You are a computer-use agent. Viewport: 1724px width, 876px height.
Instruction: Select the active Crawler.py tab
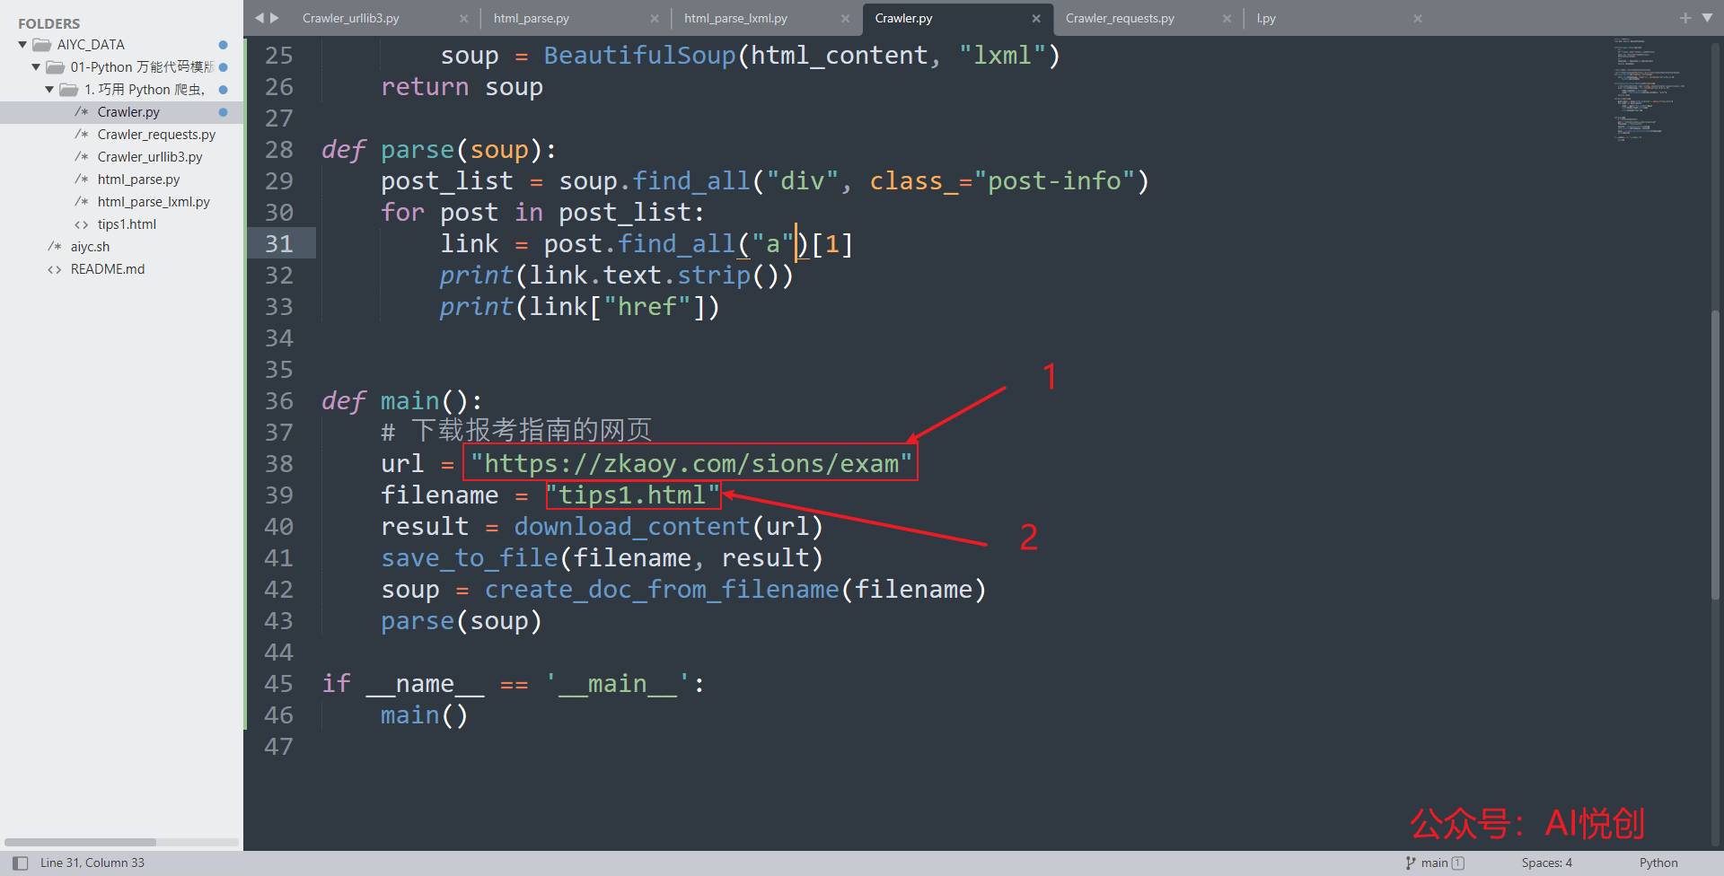(903, 18)
